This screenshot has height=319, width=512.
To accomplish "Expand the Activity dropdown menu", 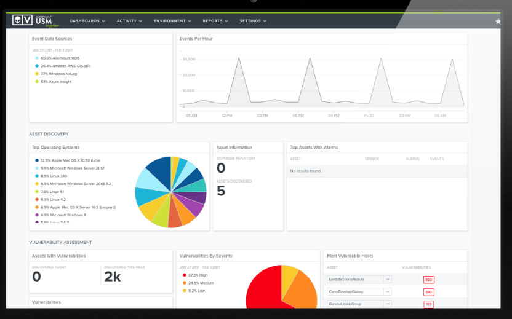I will (x=129, y=21).
